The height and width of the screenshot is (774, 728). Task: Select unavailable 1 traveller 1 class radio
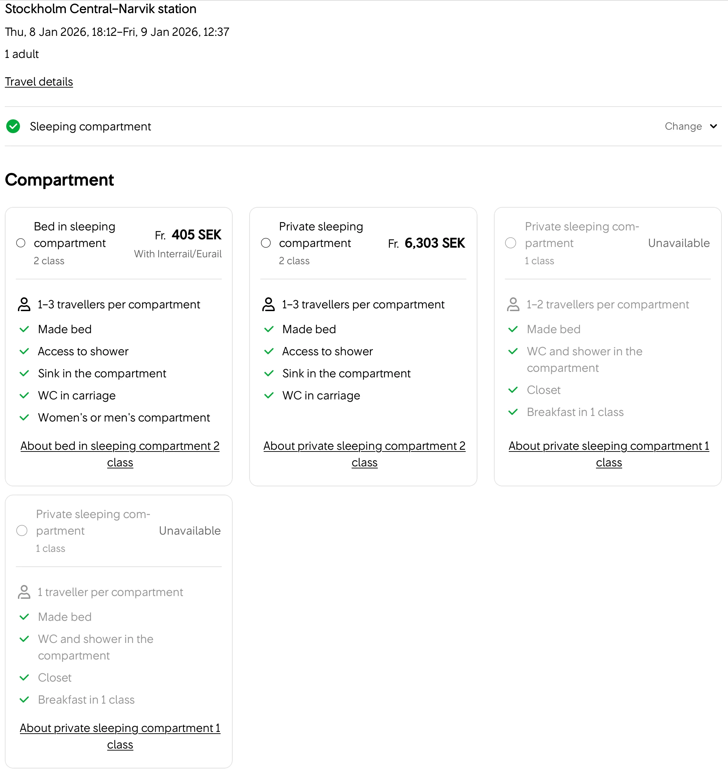click(x=22, y=531)
